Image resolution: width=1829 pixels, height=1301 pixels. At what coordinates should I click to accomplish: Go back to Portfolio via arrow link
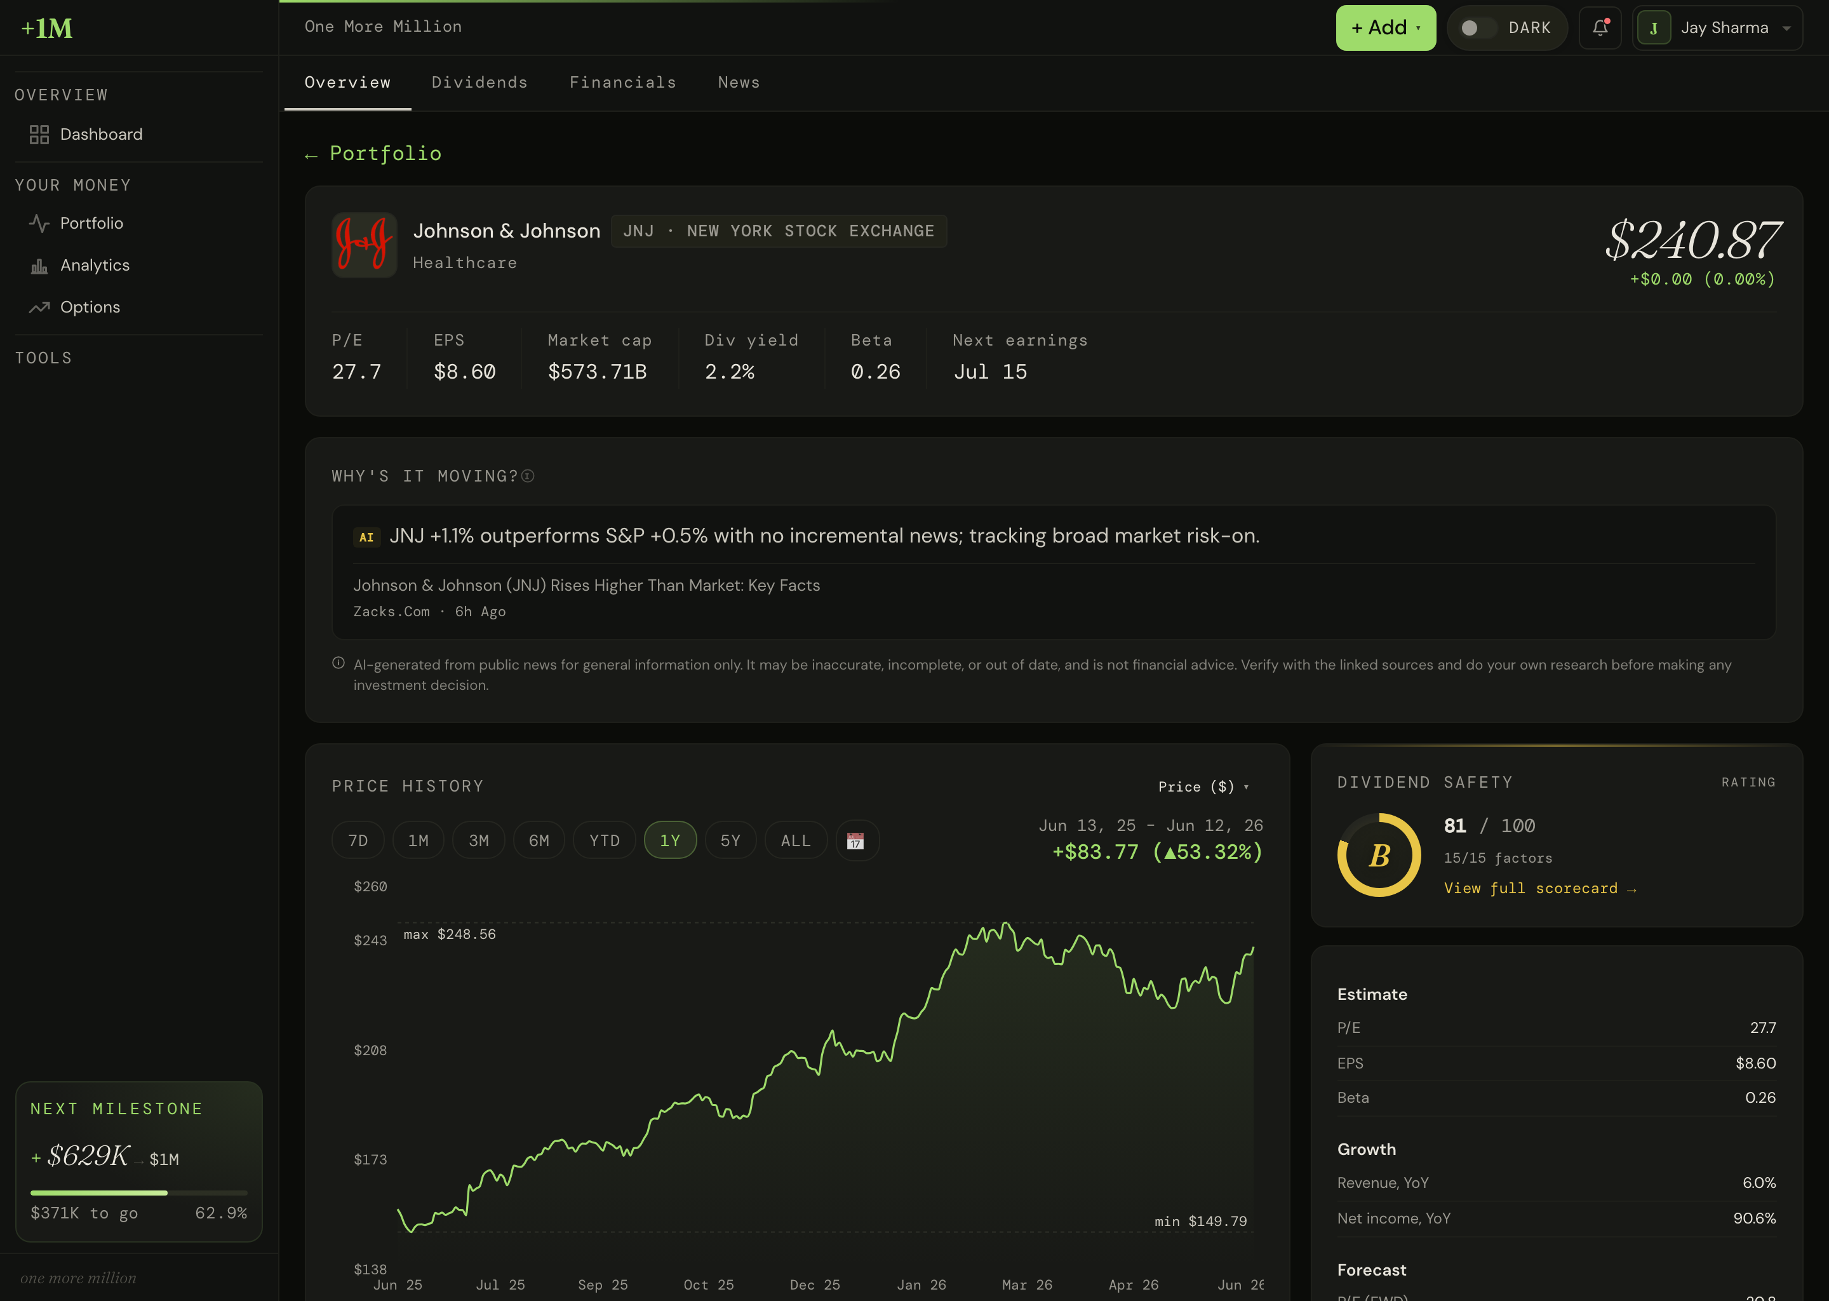373,154
